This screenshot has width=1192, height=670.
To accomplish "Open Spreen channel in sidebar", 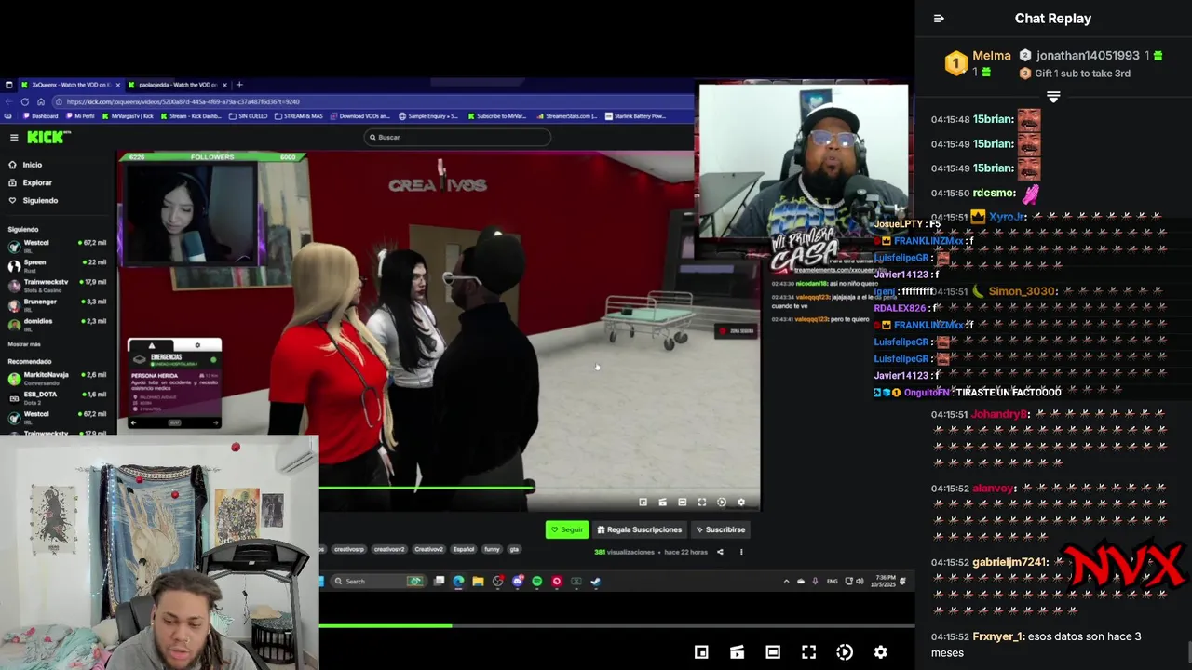I will click(x=56, y=265).
